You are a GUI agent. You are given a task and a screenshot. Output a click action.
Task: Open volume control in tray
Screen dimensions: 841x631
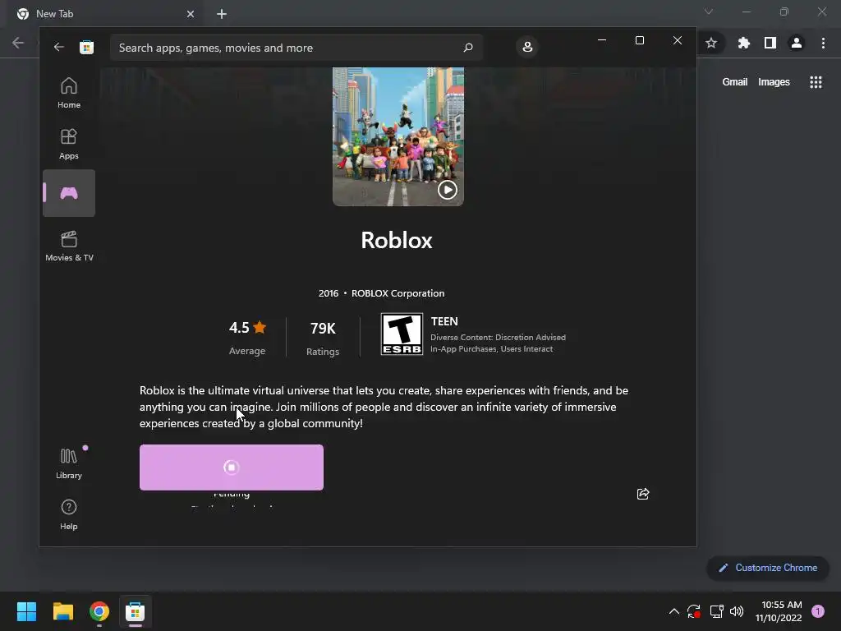pyautogui.click(x=737, y=611)
